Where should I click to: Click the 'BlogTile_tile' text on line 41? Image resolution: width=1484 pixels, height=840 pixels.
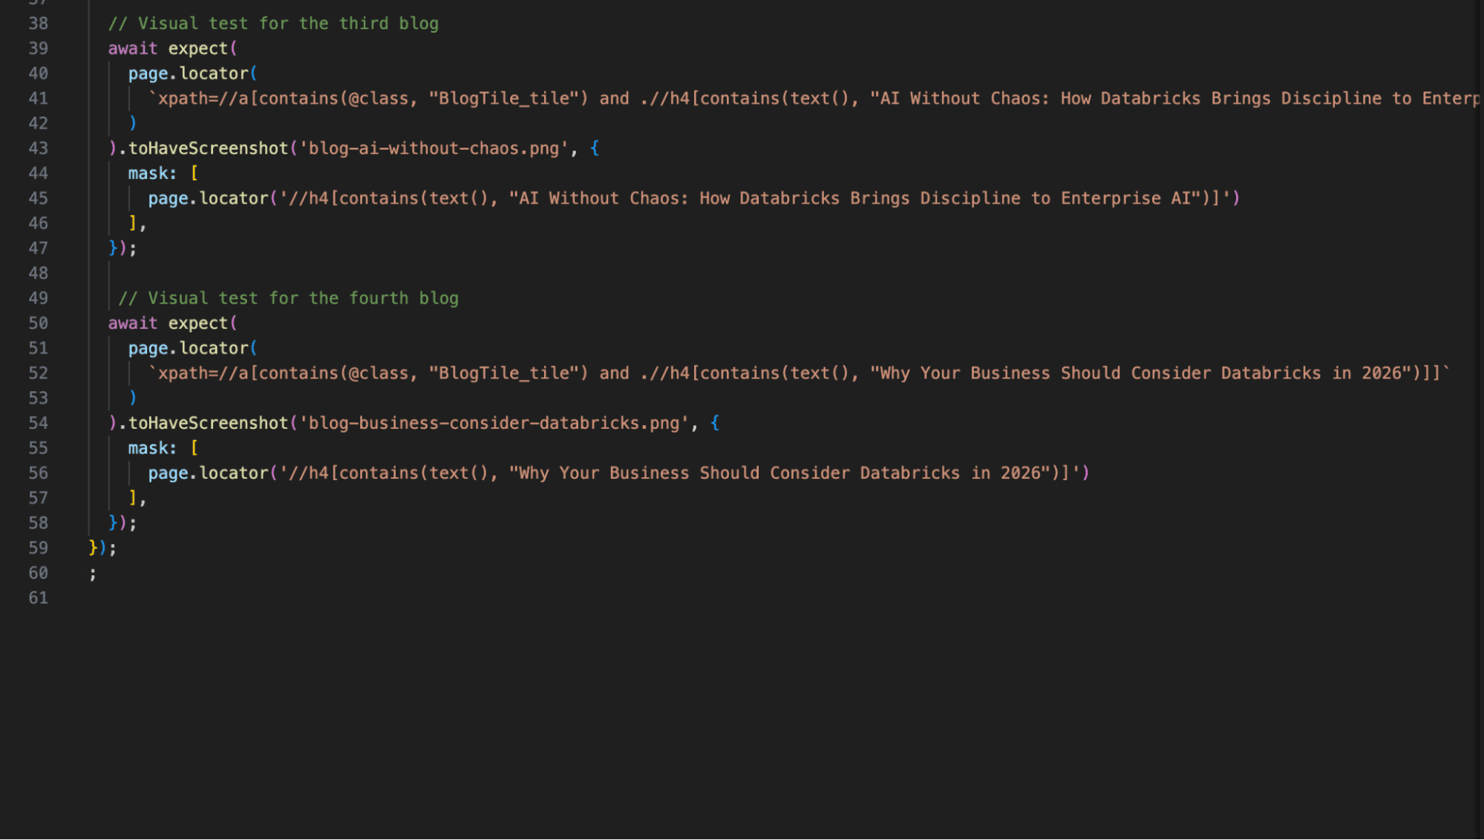pos(504,99)
